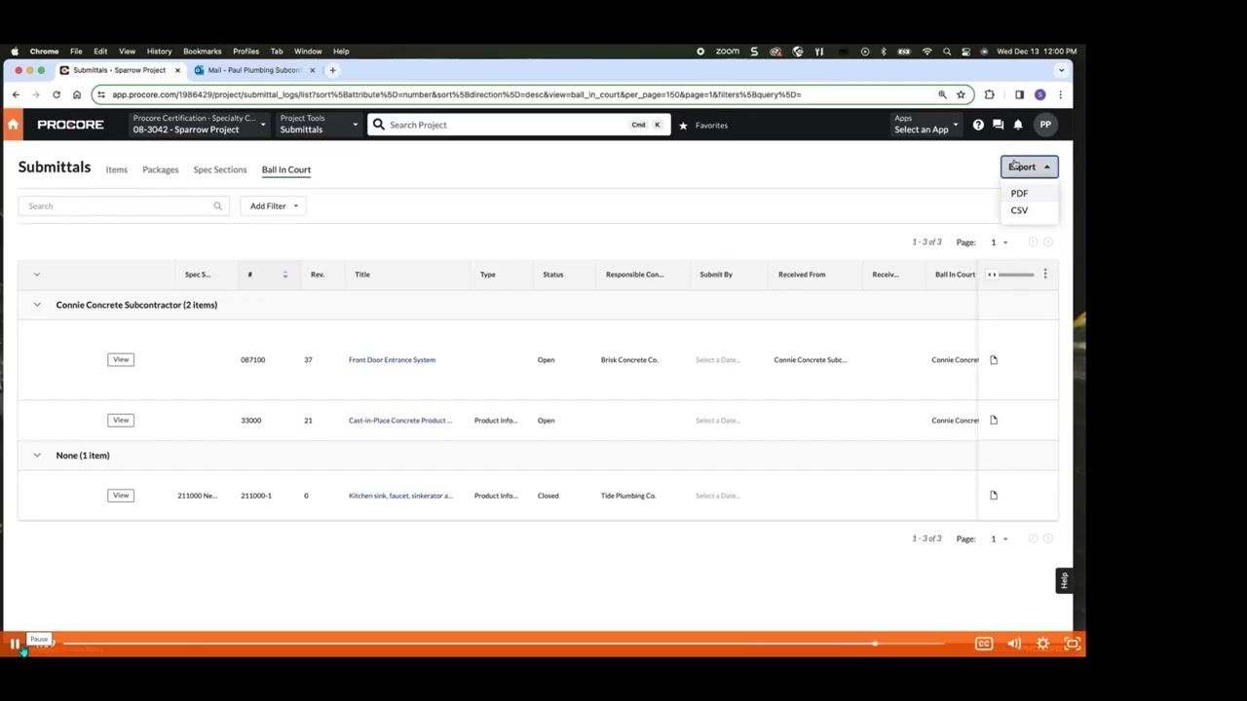The image size is (1247, 701).
Task: Switch to the Packages tab
Action: (161, 170)
